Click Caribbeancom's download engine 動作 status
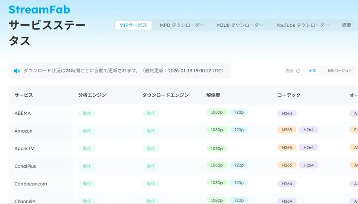 tap(151, 184)
